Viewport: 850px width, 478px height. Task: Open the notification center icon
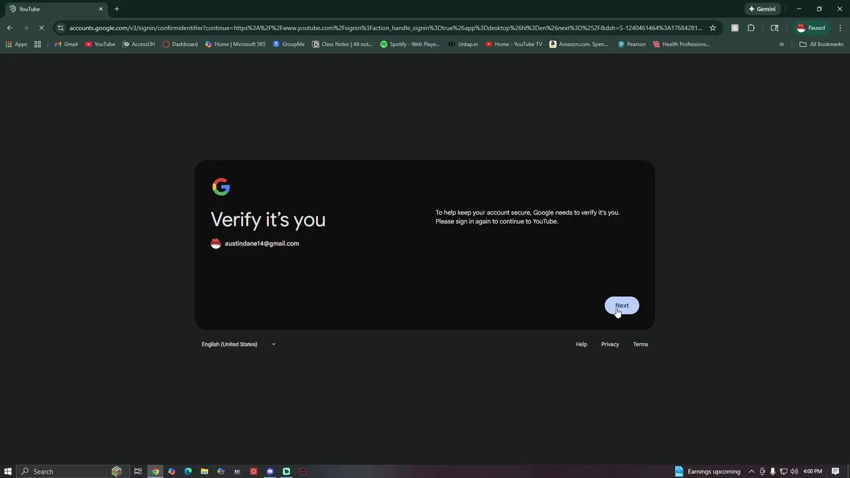tap(836, 471)
